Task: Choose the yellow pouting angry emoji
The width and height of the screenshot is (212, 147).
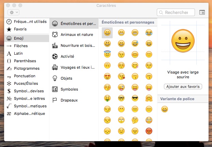Action: click(x=135, y=131)
